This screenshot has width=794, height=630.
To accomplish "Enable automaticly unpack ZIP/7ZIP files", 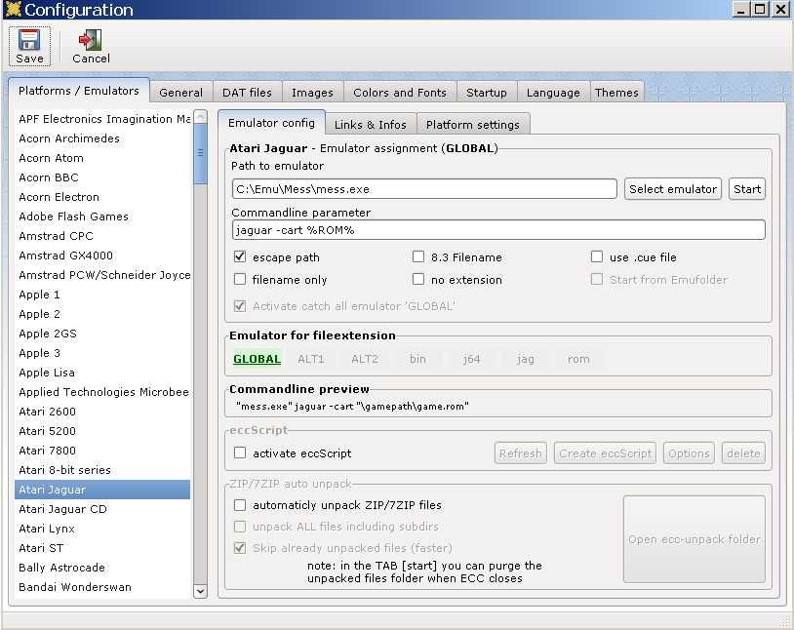I will 240,505.
